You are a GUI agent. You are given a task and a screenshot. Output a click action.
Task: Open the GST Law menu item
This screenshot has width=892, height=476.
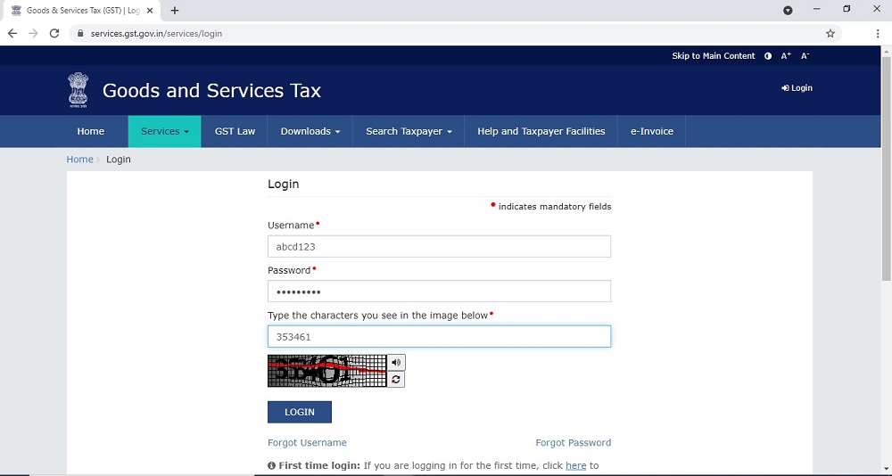pyautogui.click(x=235, y=131)
